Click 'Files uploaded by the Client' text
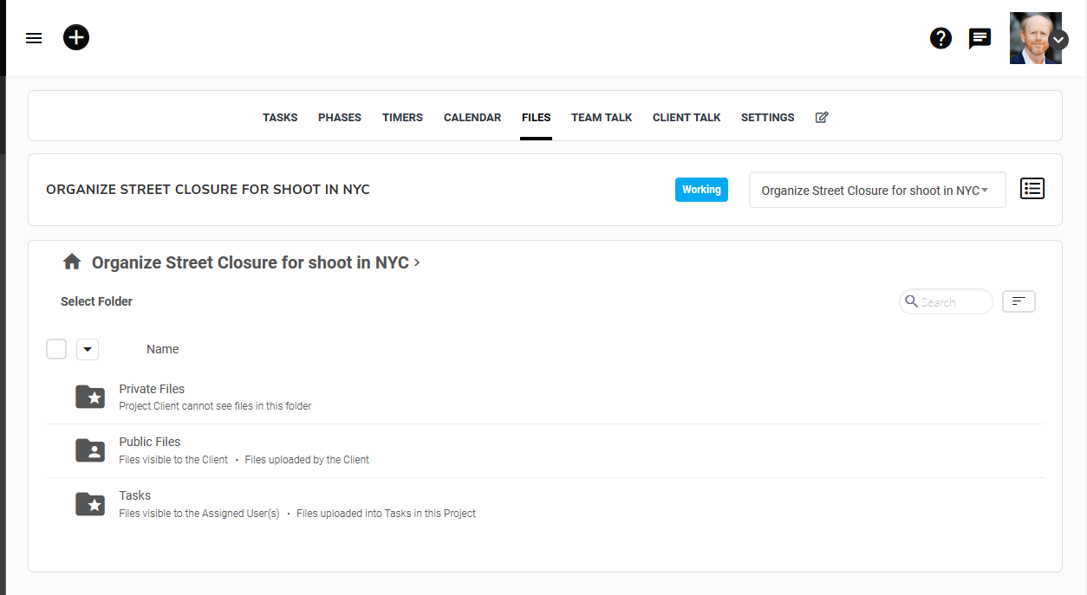Image resolution: width=1087 pixels, height=595 pixels. [307, 460]
